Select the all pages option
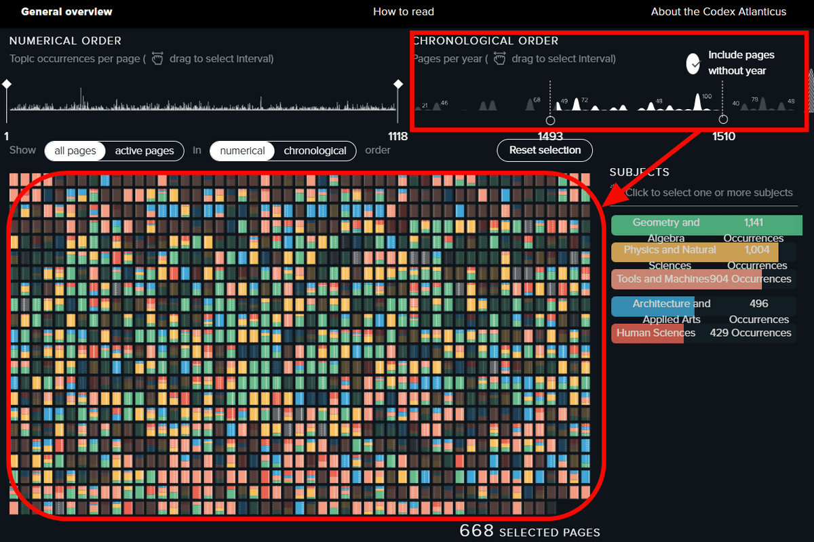The image size is (814, 542). pyautogui.click(x=75, y=150)
